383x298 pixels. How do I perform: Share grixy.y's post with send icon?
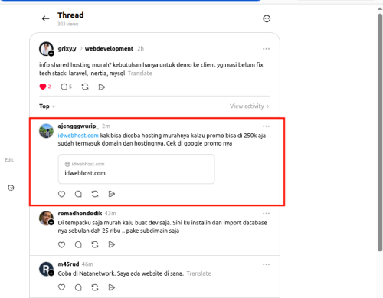tap(102, 87)
